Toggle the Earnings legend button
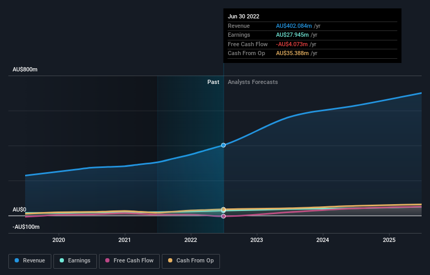The width and height of the screenshot is (430, 275). point(75,261)
